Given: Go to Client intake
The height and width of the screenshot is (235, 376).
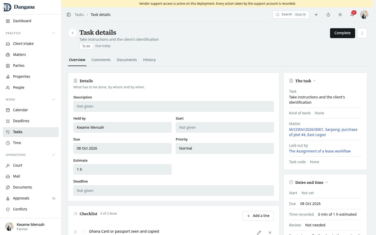Looking at the screenshot, I should point(31,44).
